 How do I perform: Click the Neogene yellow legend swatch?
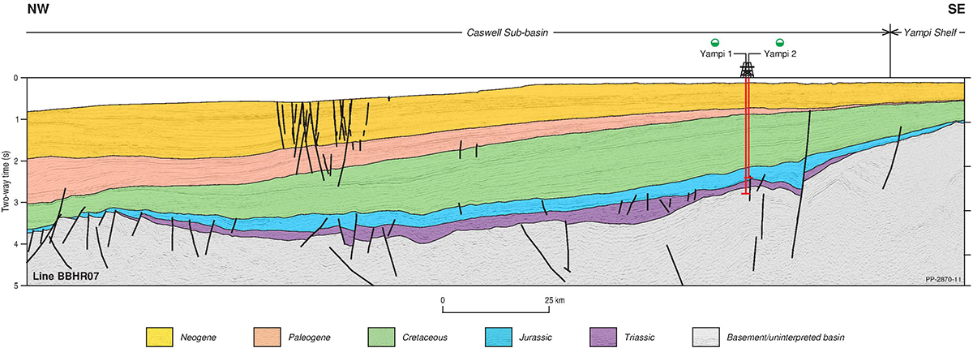click(x=161, y=335)
